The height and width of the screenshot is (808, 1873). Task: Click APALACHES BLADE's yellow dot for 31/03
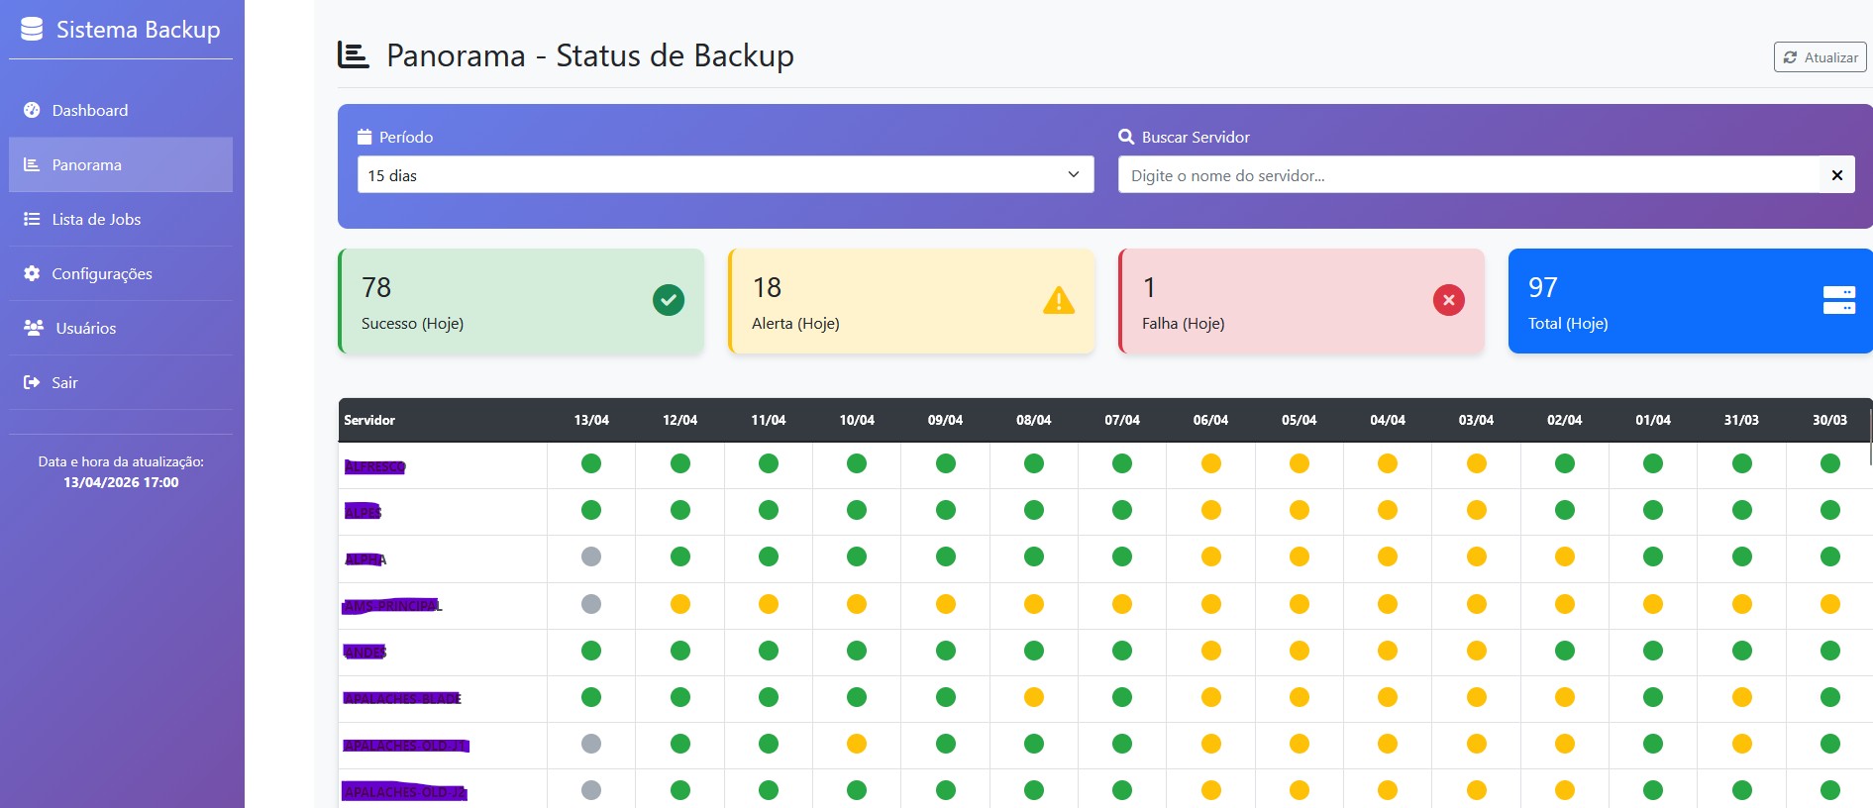(x=1742, y=697)
